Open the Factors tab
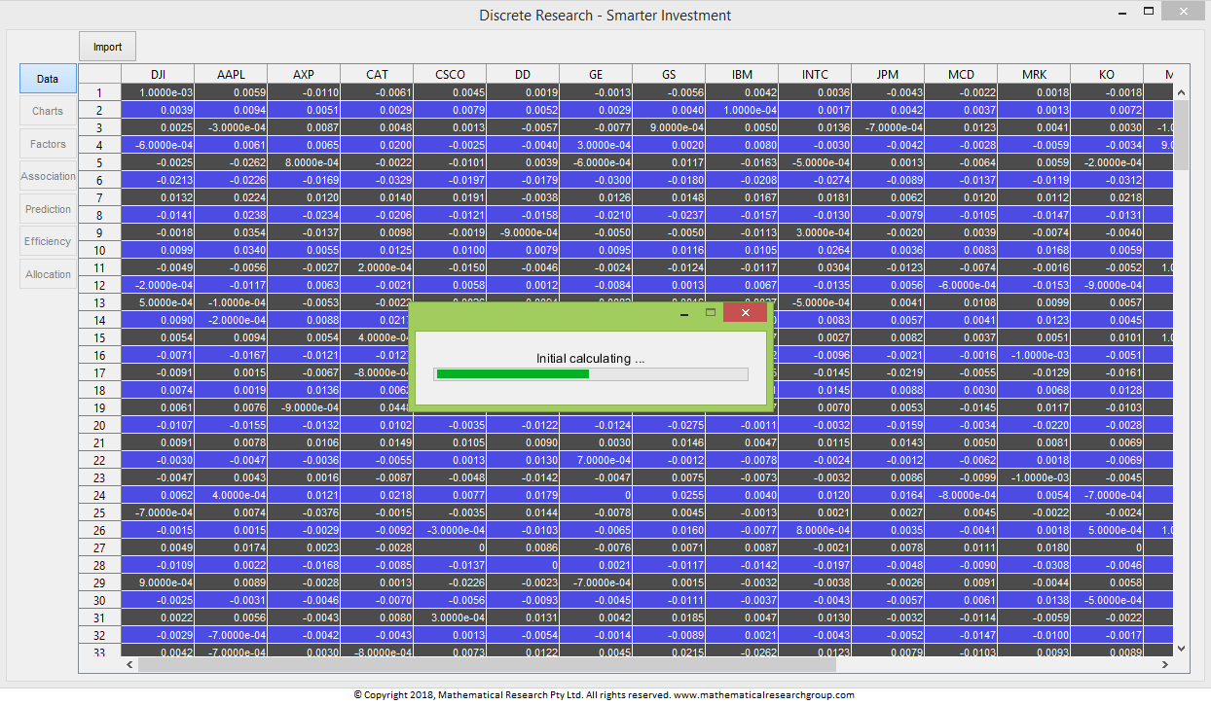Viewport: 1211px width, 705px height. click(48, 144)
